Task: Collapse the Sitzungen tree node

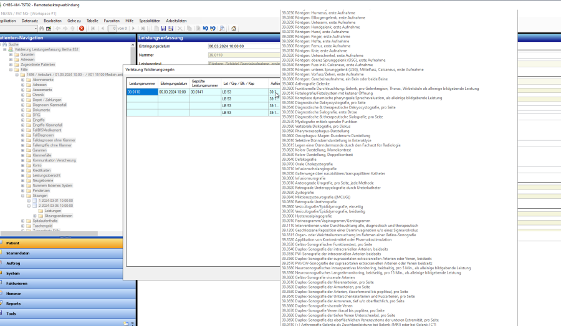Action: pyautogui.click(x=22, y=195)
